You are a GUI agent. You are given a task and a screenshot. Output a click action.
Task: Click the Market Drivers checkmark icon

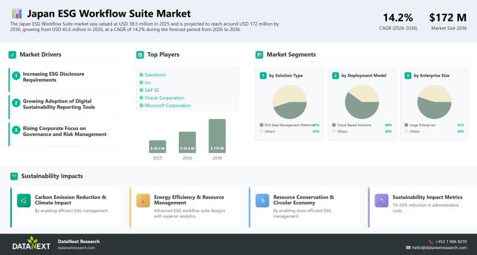point(13,55)
